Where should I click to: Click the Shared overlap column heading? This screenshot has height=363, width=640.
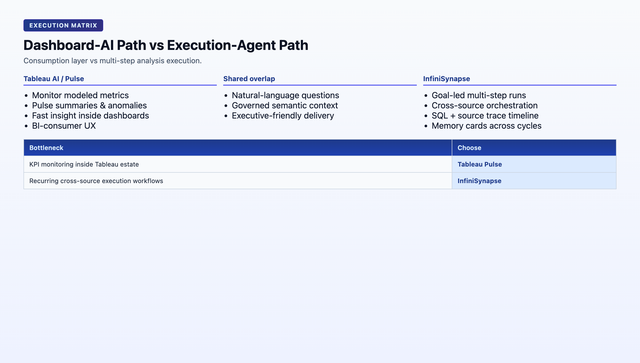[249, 79]
